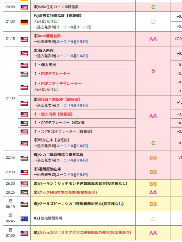The width and height of the screenshot is (182, 242).
Task: Open ユーロドル link under 第2四半期GDP
Action: coord(65,105)
